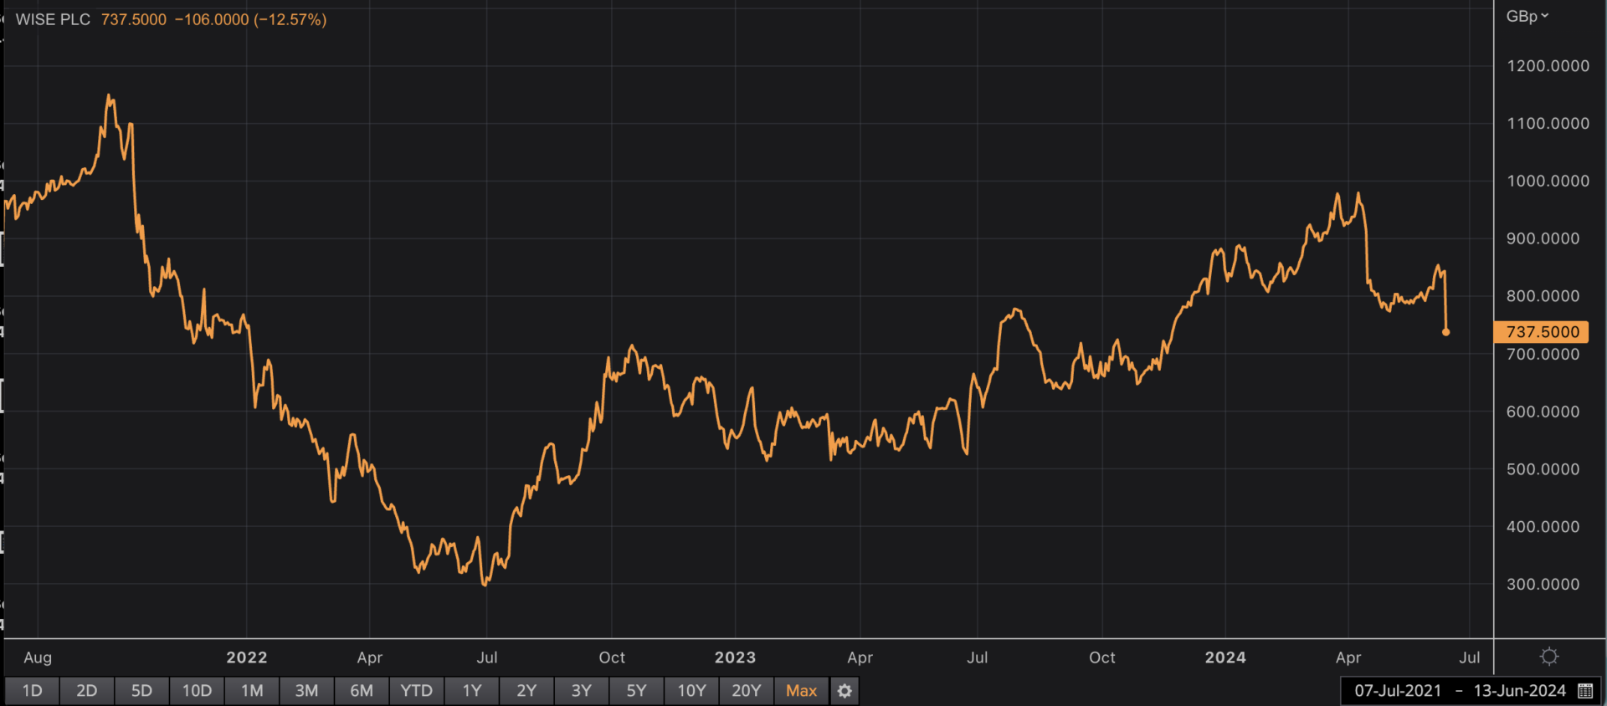This screenshot has height=706, width=1607.
Task: Click the 1200.0000 price axis label
Action: 1548,66
